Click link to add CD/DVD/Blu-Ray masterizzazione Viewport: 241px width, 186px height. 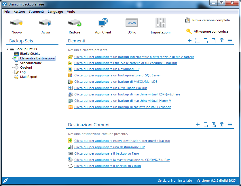(122, 160)
